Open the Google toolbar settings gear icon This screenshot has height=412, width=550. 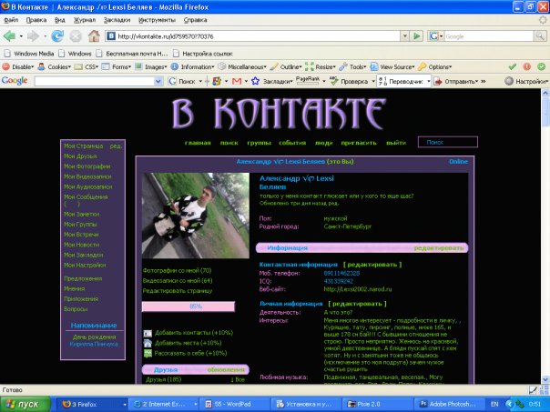509,81
